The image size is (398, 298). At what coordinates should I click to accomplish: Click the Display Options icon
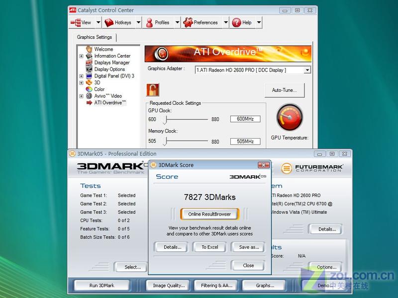pos(89,69)
